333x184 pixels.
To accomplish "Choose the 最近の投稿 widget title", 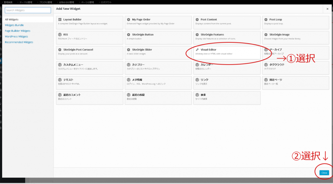I will coord(138,95).
